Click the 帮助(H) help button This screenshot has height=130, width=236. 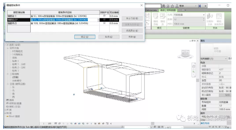tap(132, 37)
